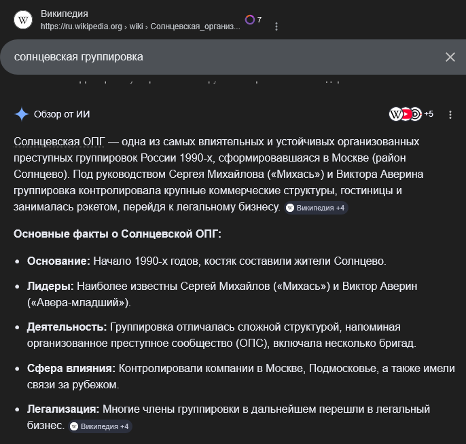The height and width of the screenshot is (444, 466).
Task: Click the Wikipedia W icon in the first citation chip
Action: (x=291, y=208)
